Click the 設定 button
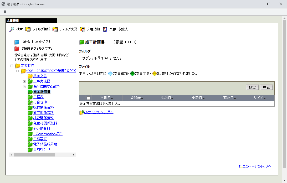 coord(252,87)
